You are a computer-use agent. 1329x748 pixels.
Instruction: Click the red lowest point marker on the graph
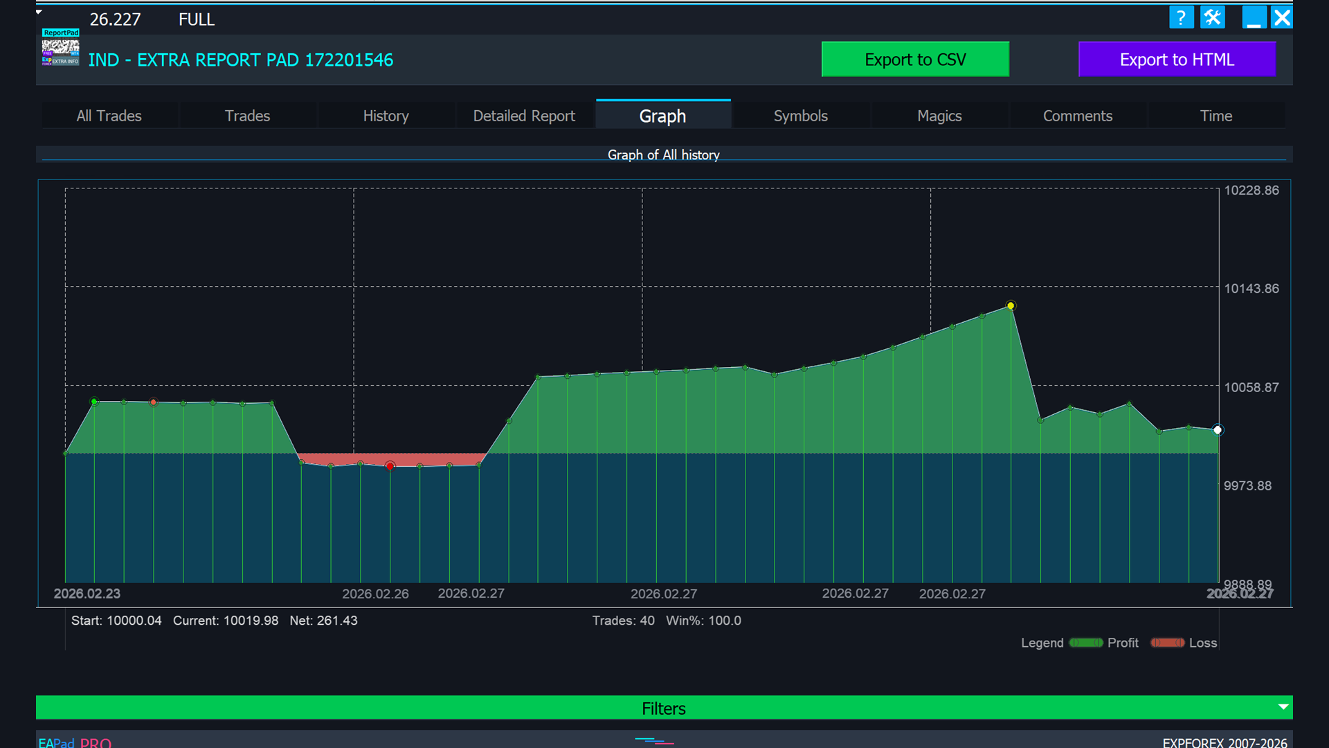tap(390, 466)
